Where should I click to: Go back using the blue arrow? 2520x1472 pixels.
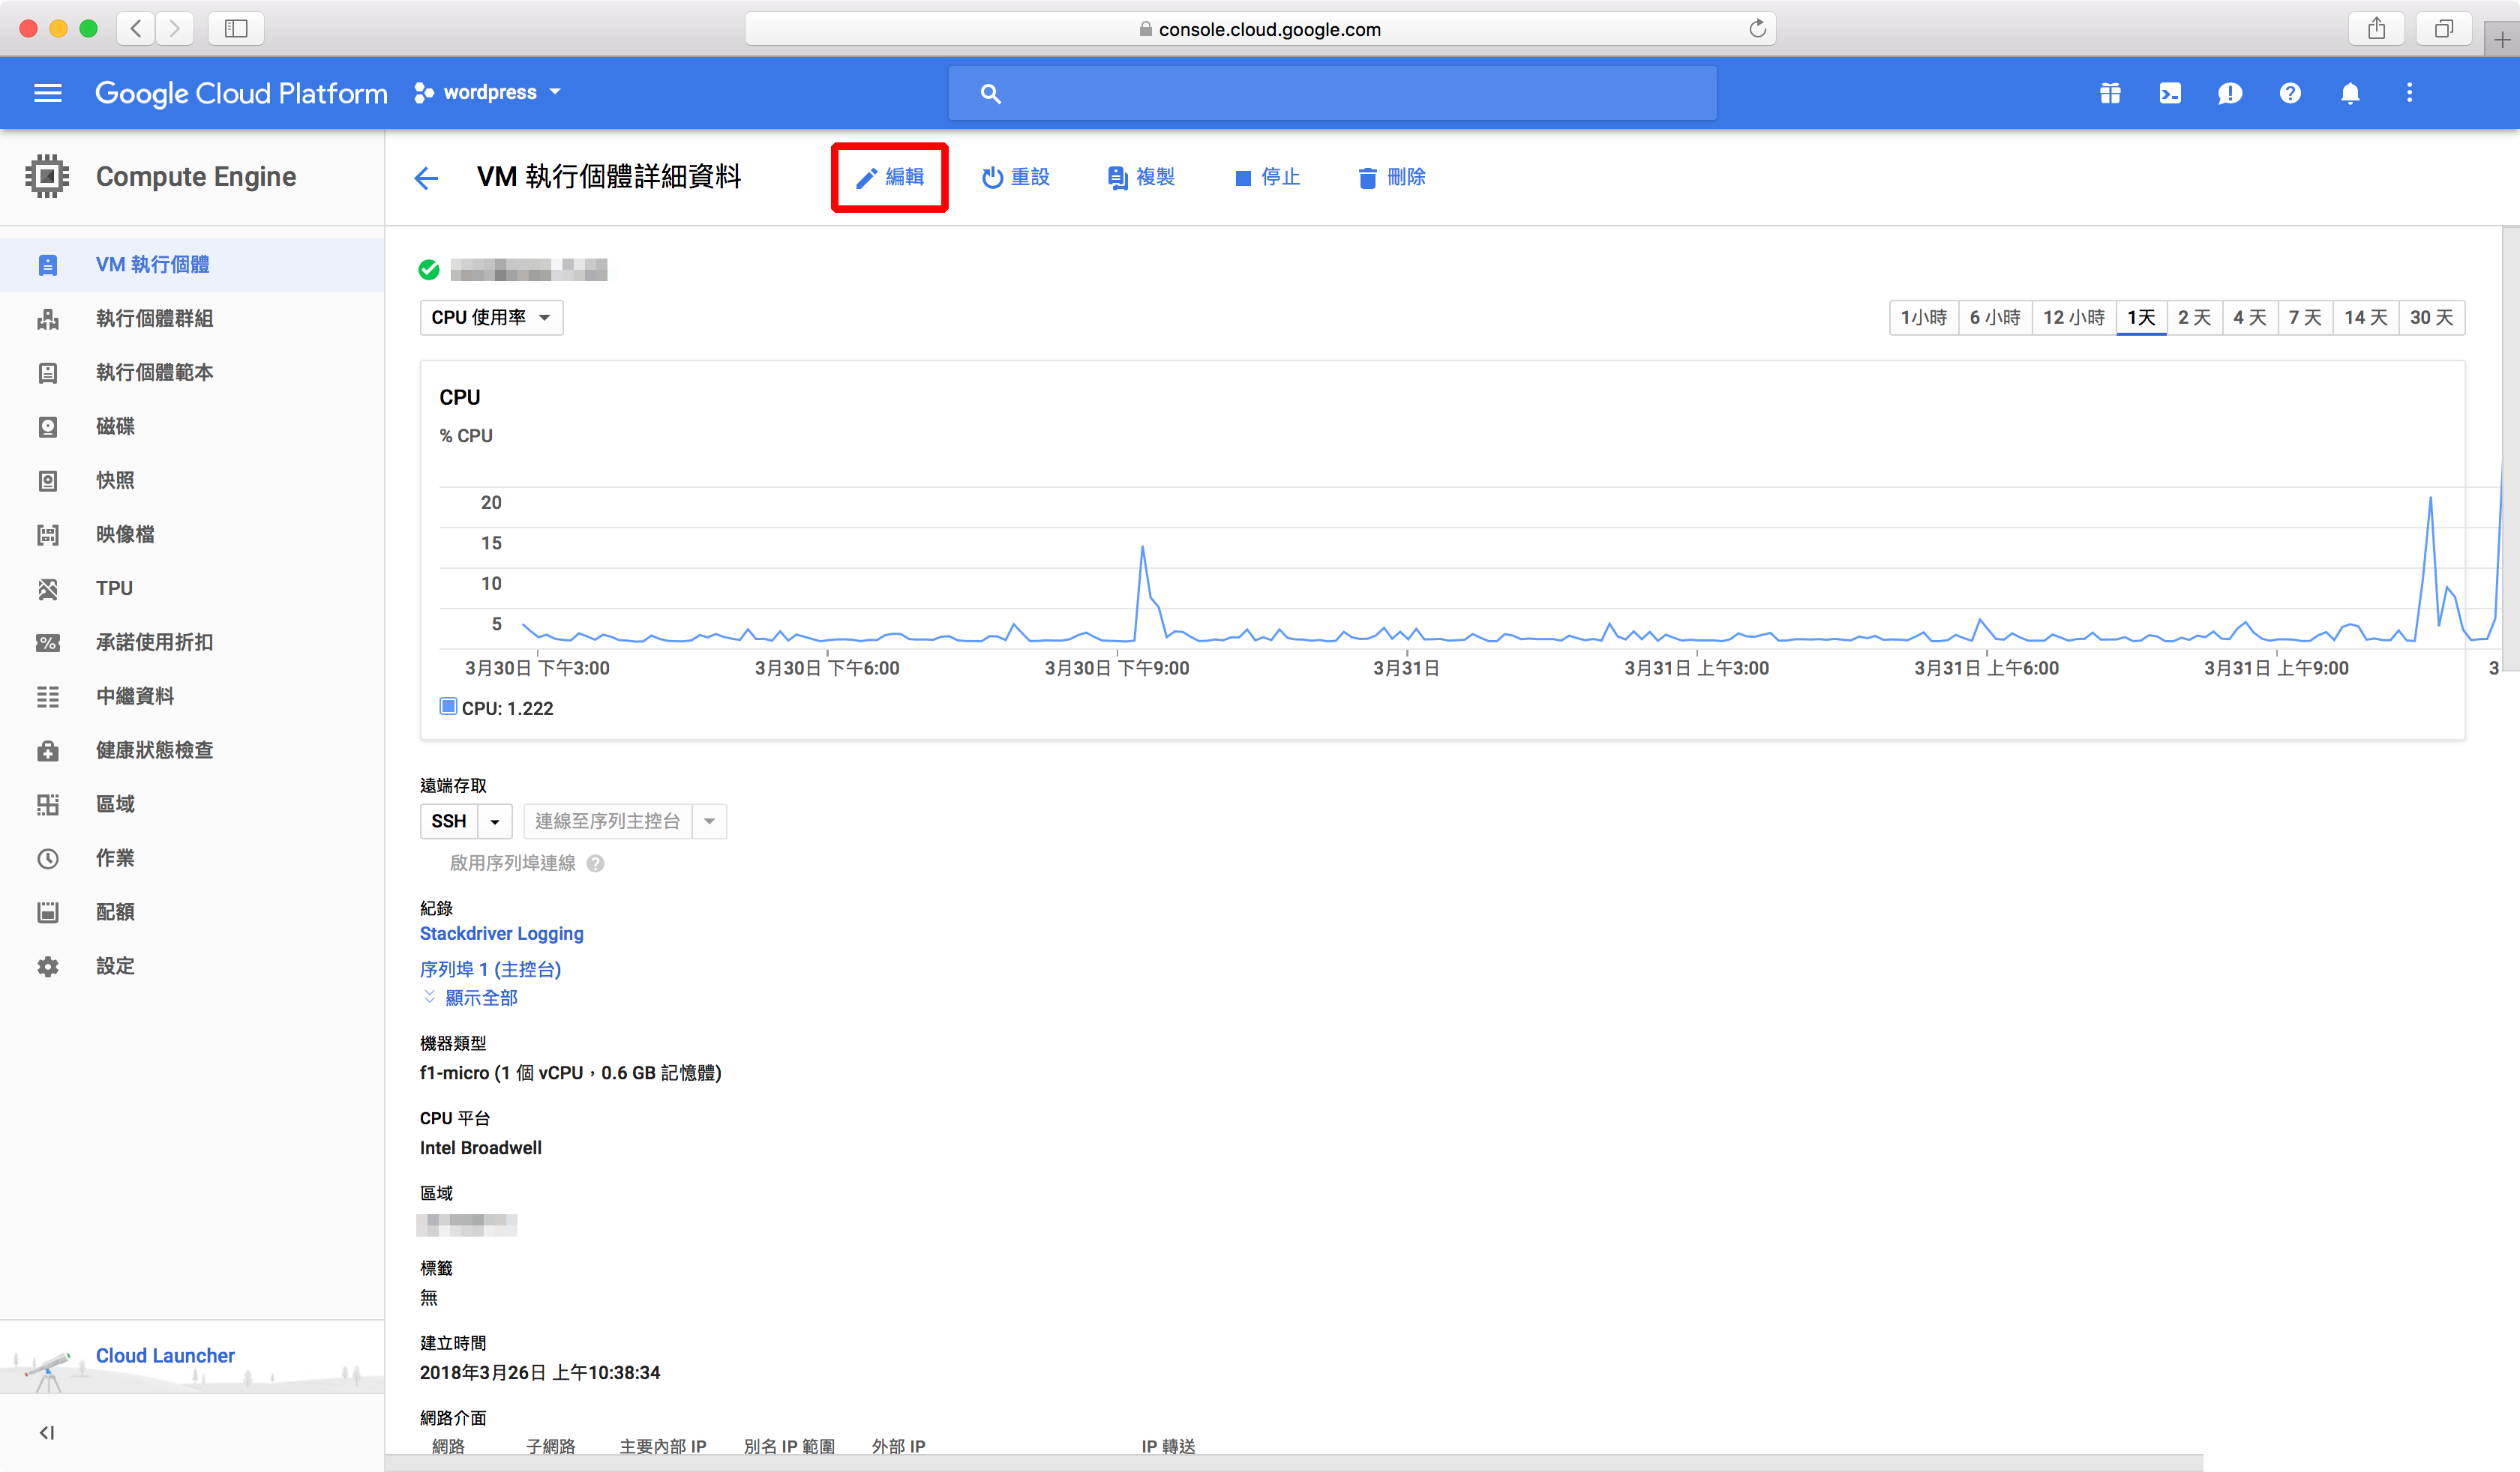(x=426, y=178)
